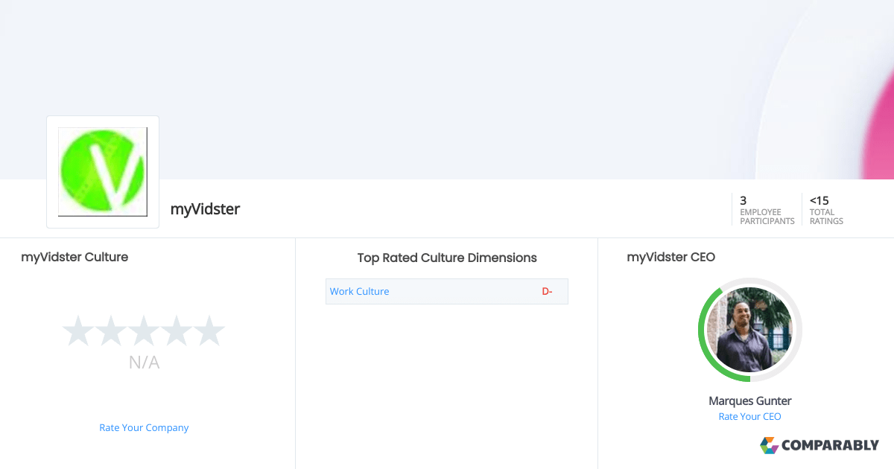Click the Rate Your Company link
Image resolution: width=894 pixels, height=469 pixels.
pyautogui.click(x=144, y=428)
